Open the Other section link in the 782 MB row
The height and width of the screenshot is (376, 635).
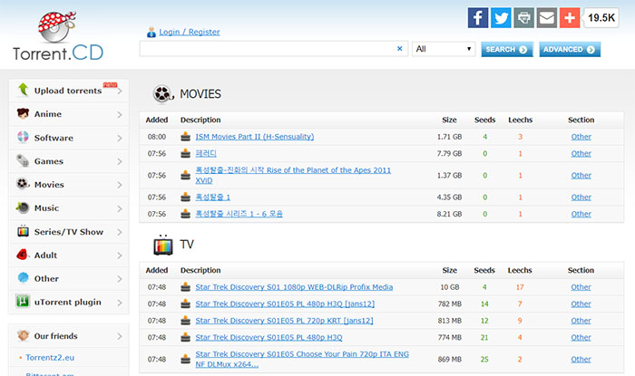tap(581, 304)
